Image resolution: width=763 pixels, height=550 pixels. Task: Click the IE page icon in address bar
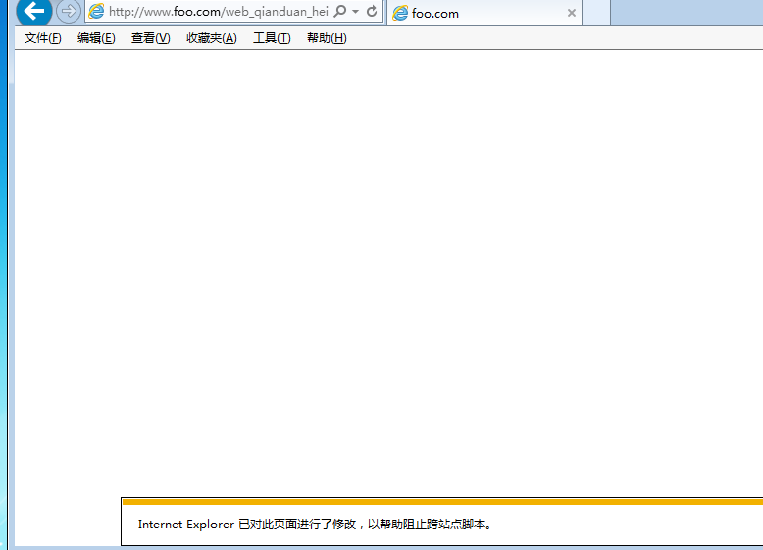[x=97, y=11]
